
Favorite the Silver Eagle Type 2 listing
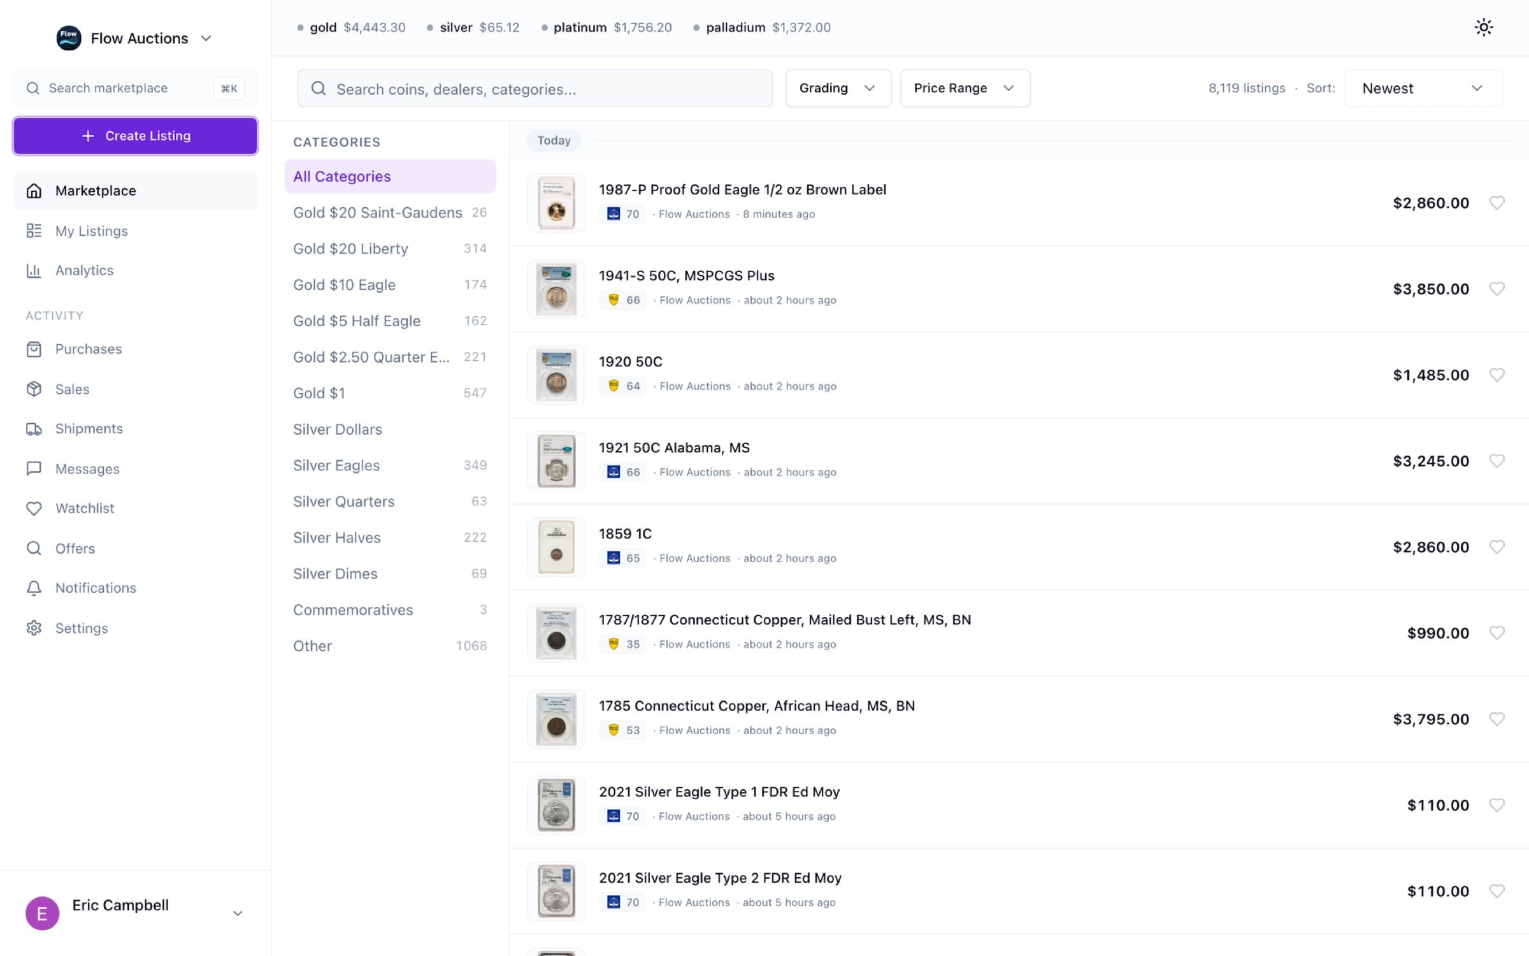(x=1497, y=891)
